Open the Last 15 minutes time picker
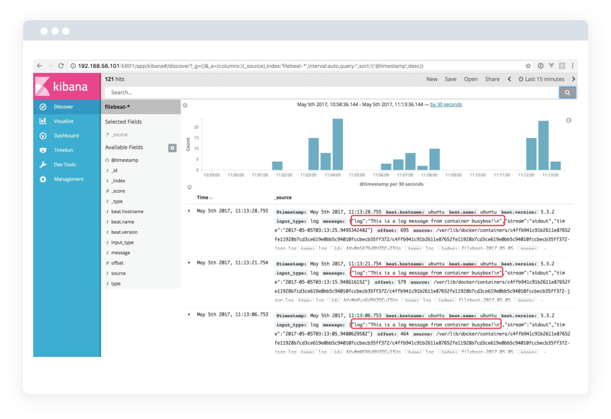Screen dimensions: 611x419 (x=541, y=79)
